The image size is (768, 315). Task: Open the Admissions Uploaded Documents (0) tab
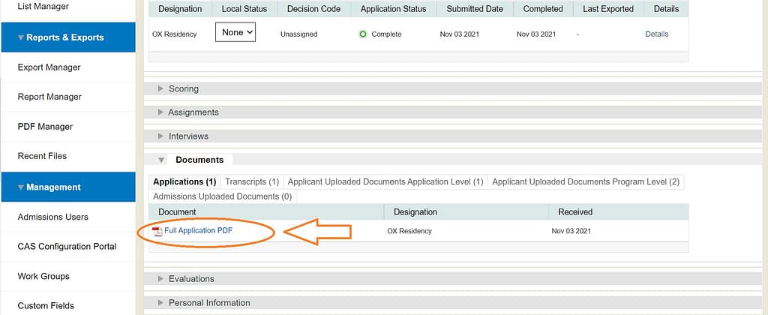(x=222, y=196)
